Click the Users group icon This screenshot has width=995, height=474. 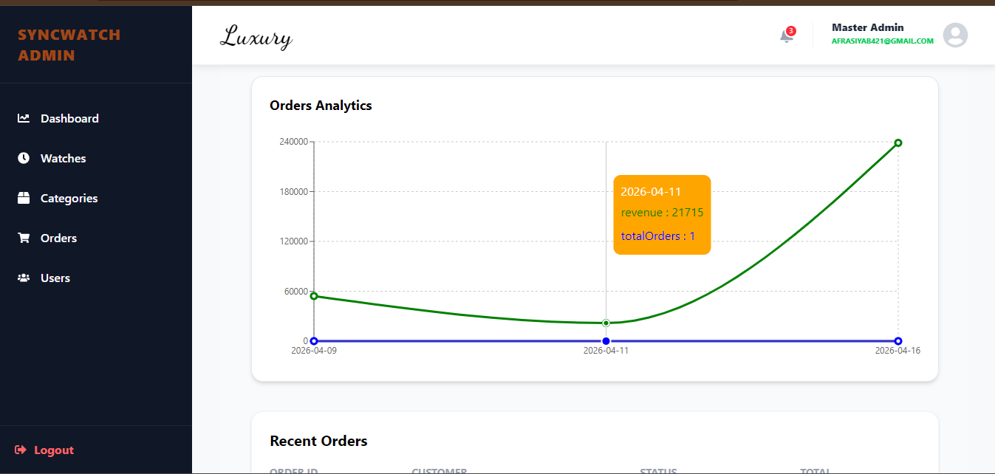tap(24, 278)
